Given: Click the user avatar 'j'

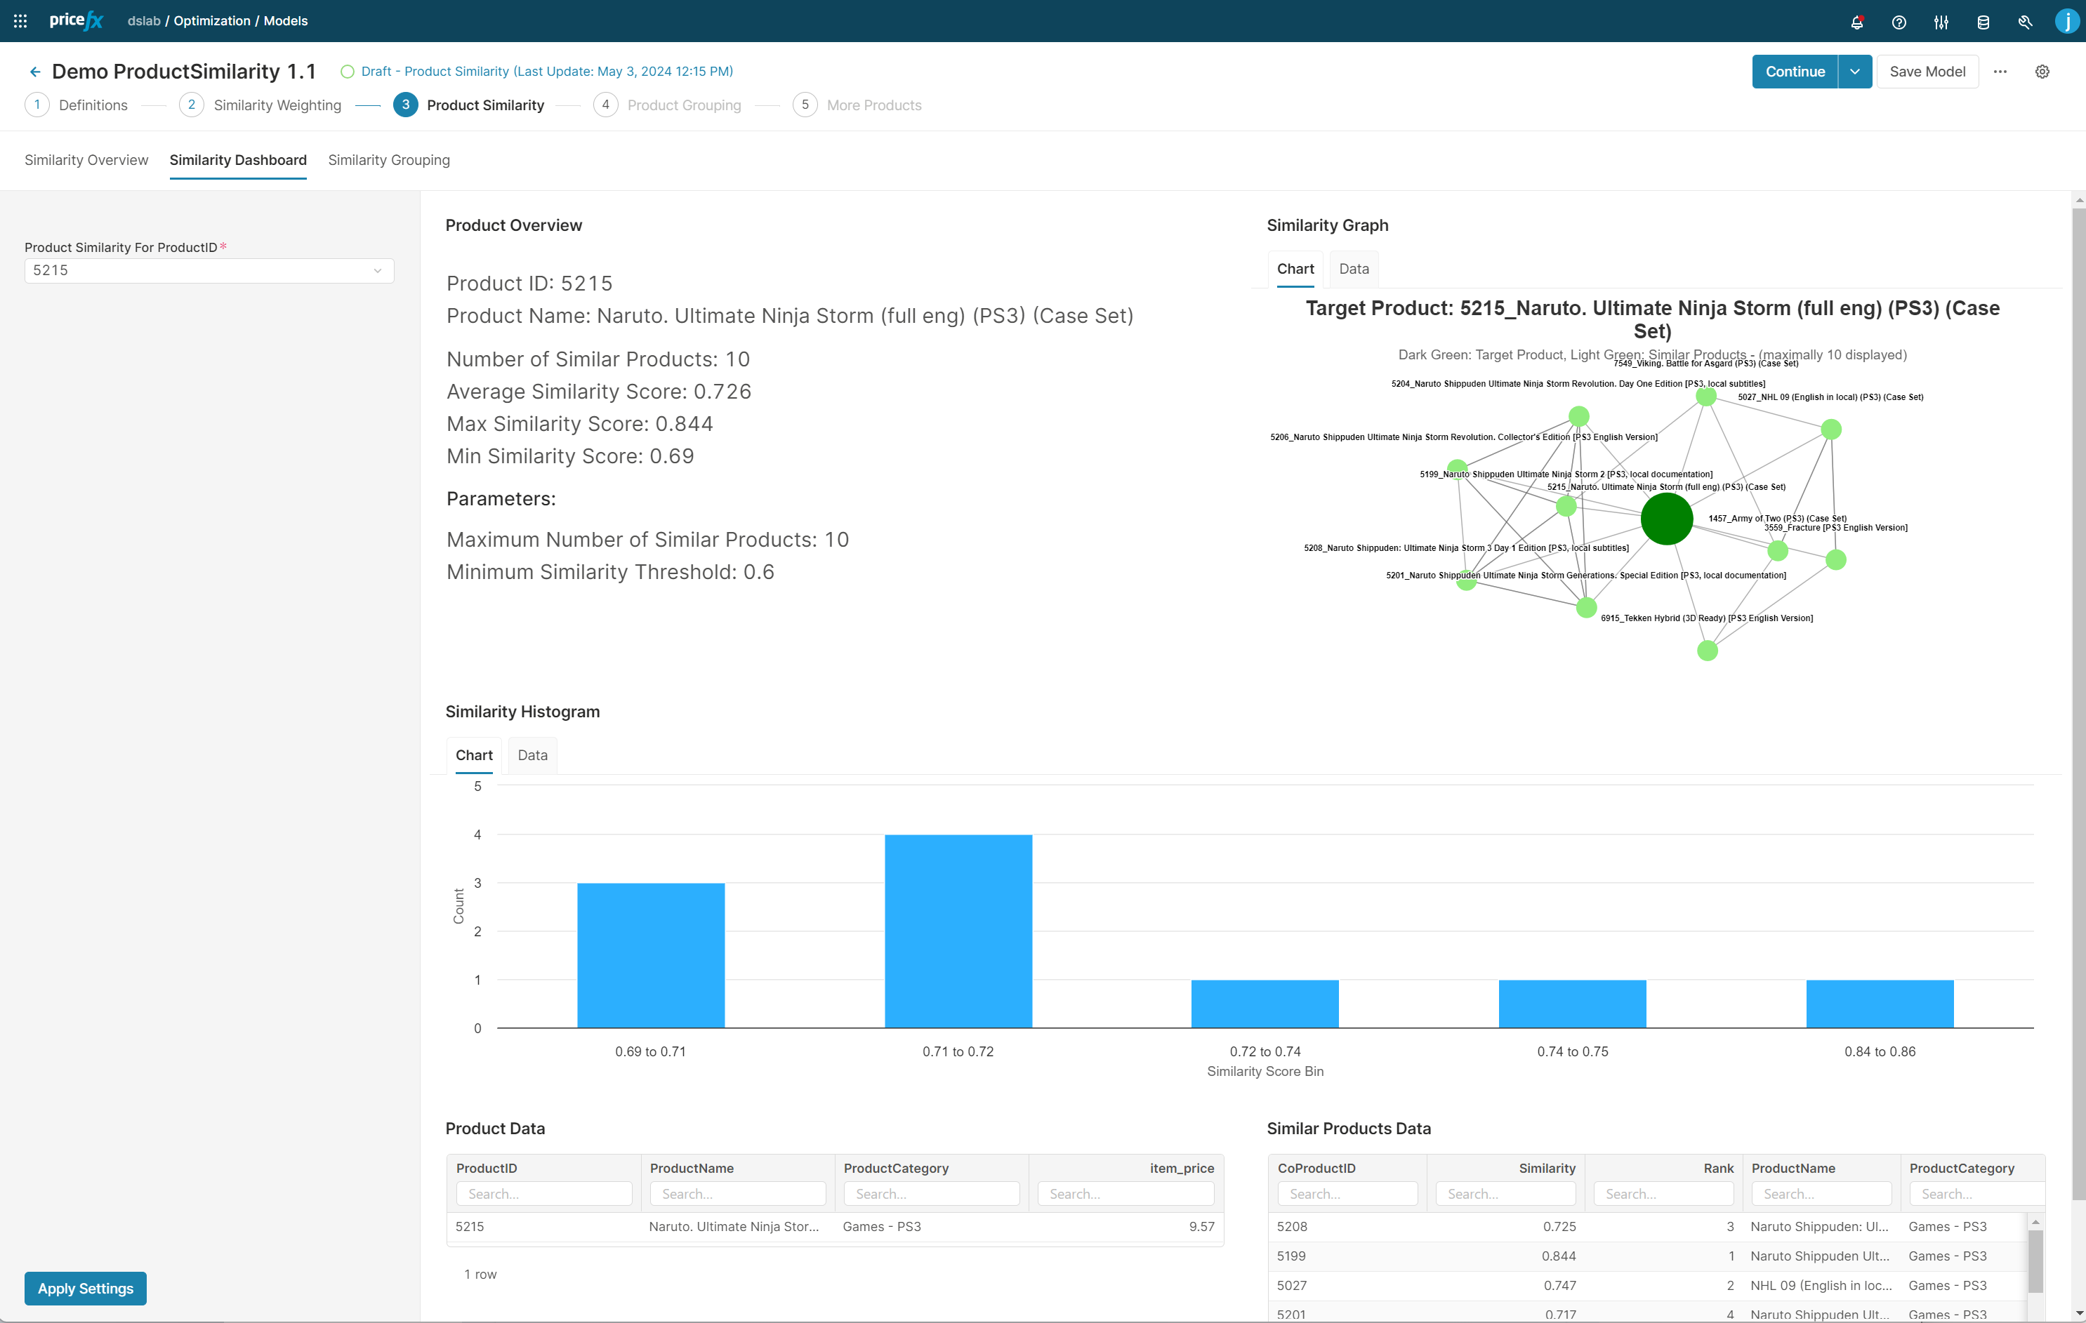Looking at the screenshot, I should 2067,22.
